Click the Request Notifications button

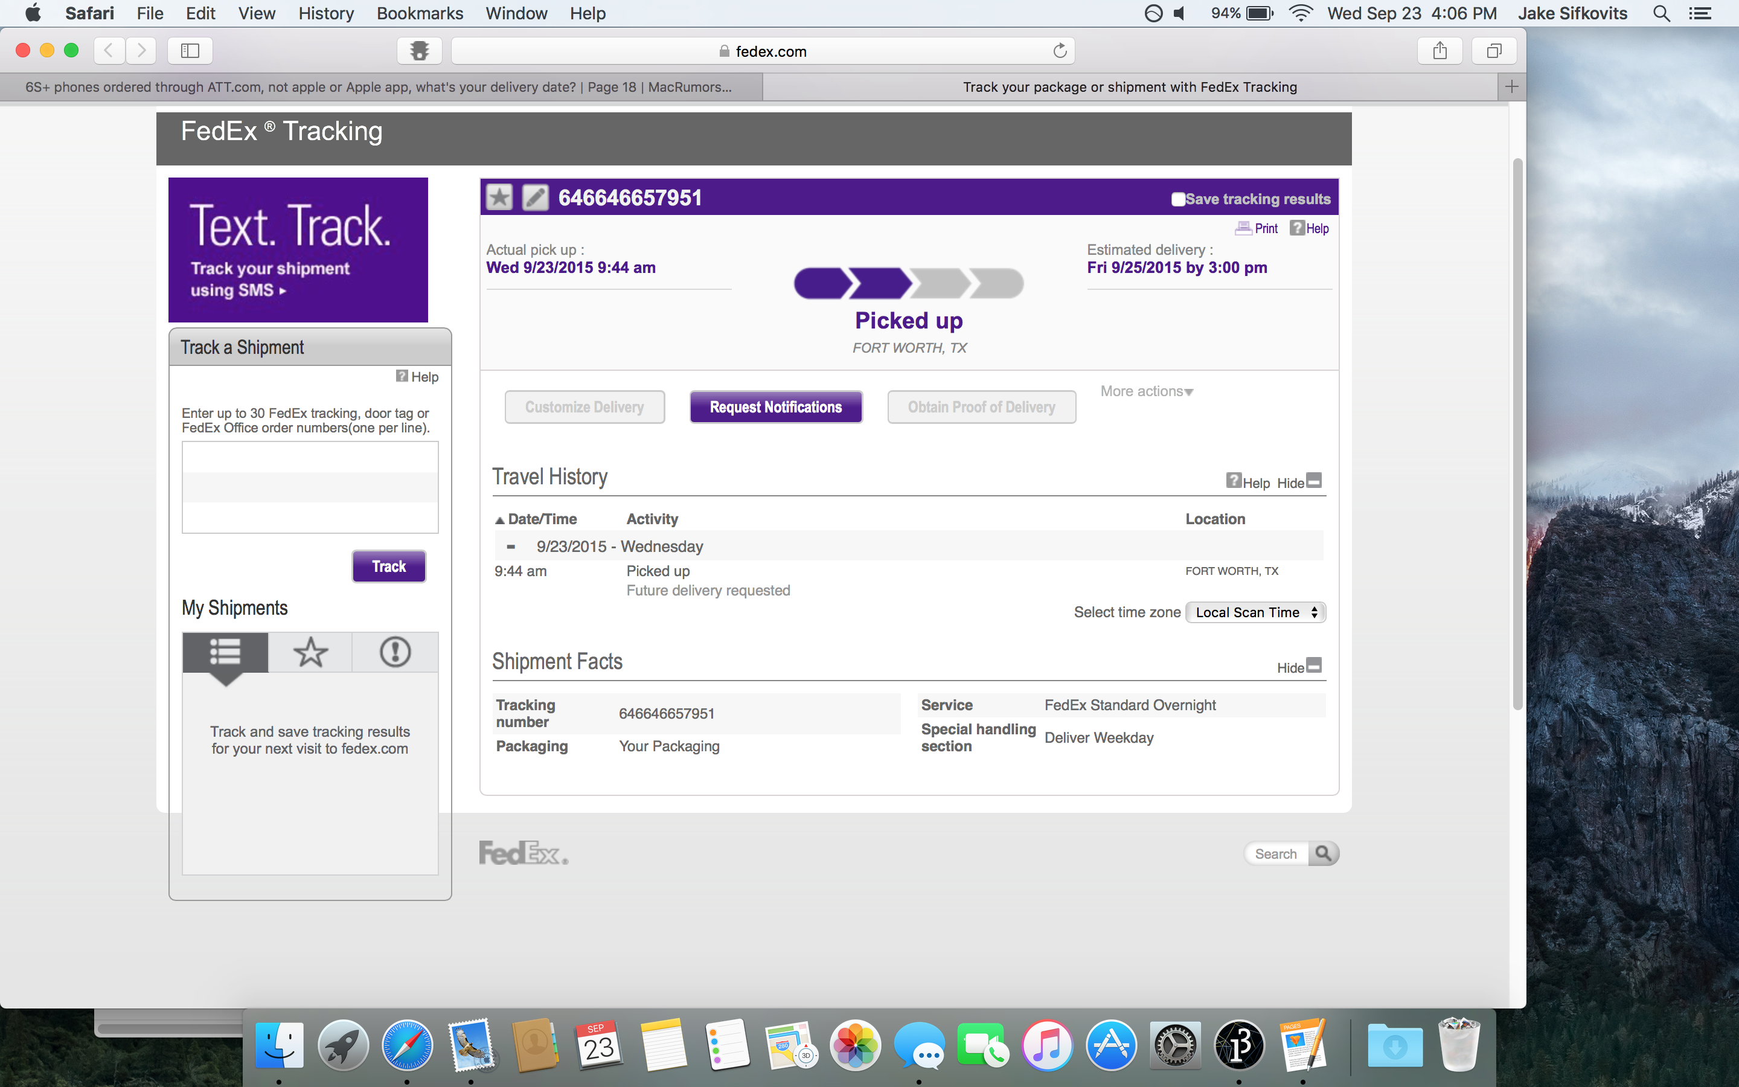pyautogui.click(x=775, y=407)
